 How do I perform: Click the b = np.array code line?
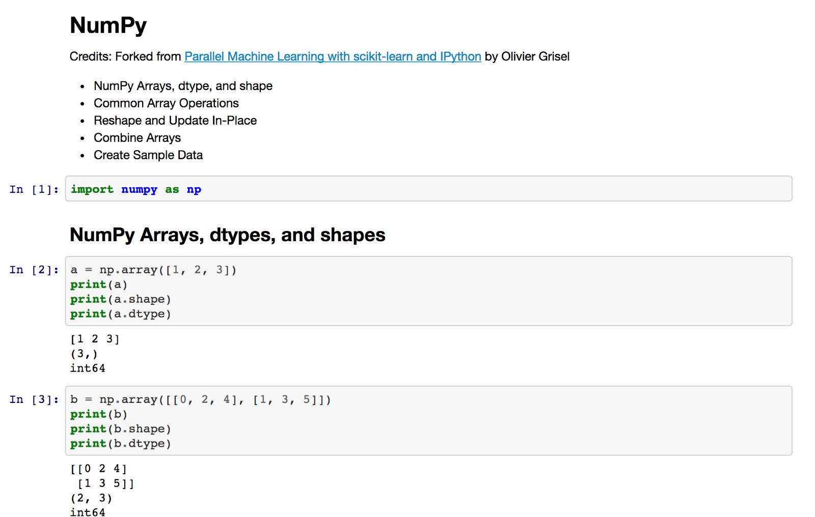200,399
